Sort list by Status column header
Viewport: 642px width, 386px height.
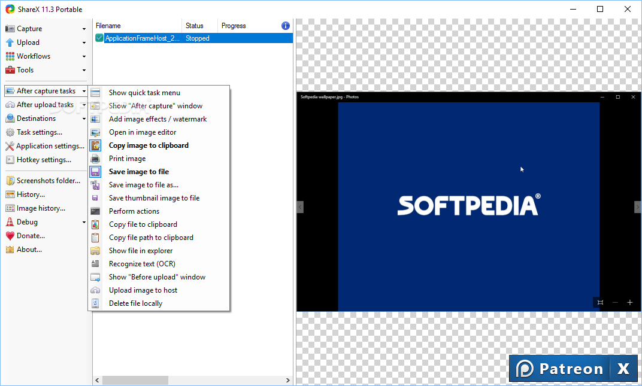coord(199,26)
